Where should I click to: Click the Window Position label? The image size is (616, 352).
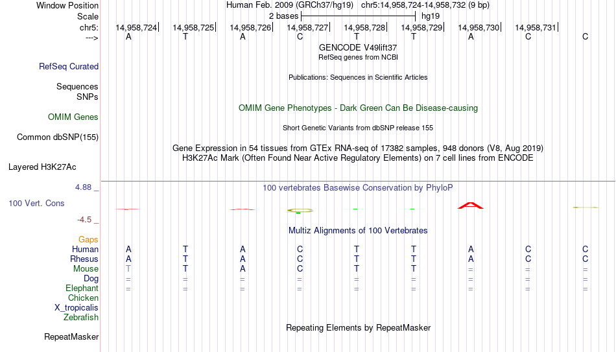pyautogui.click(x=67, y=5)
